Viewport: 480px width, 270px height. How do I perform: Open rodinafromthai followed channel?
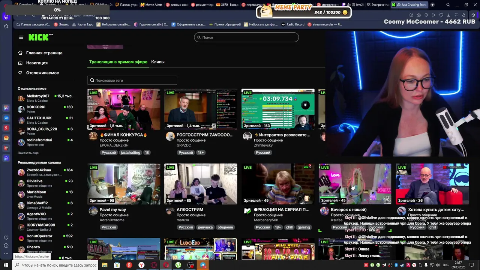[45, 142]
